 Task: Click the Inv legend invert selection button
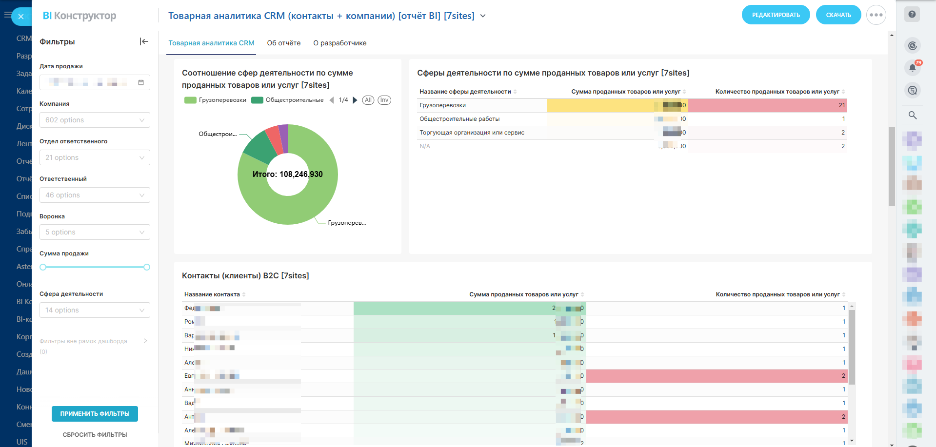point(384,100)
